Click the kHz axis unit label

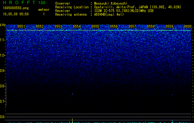3,25
